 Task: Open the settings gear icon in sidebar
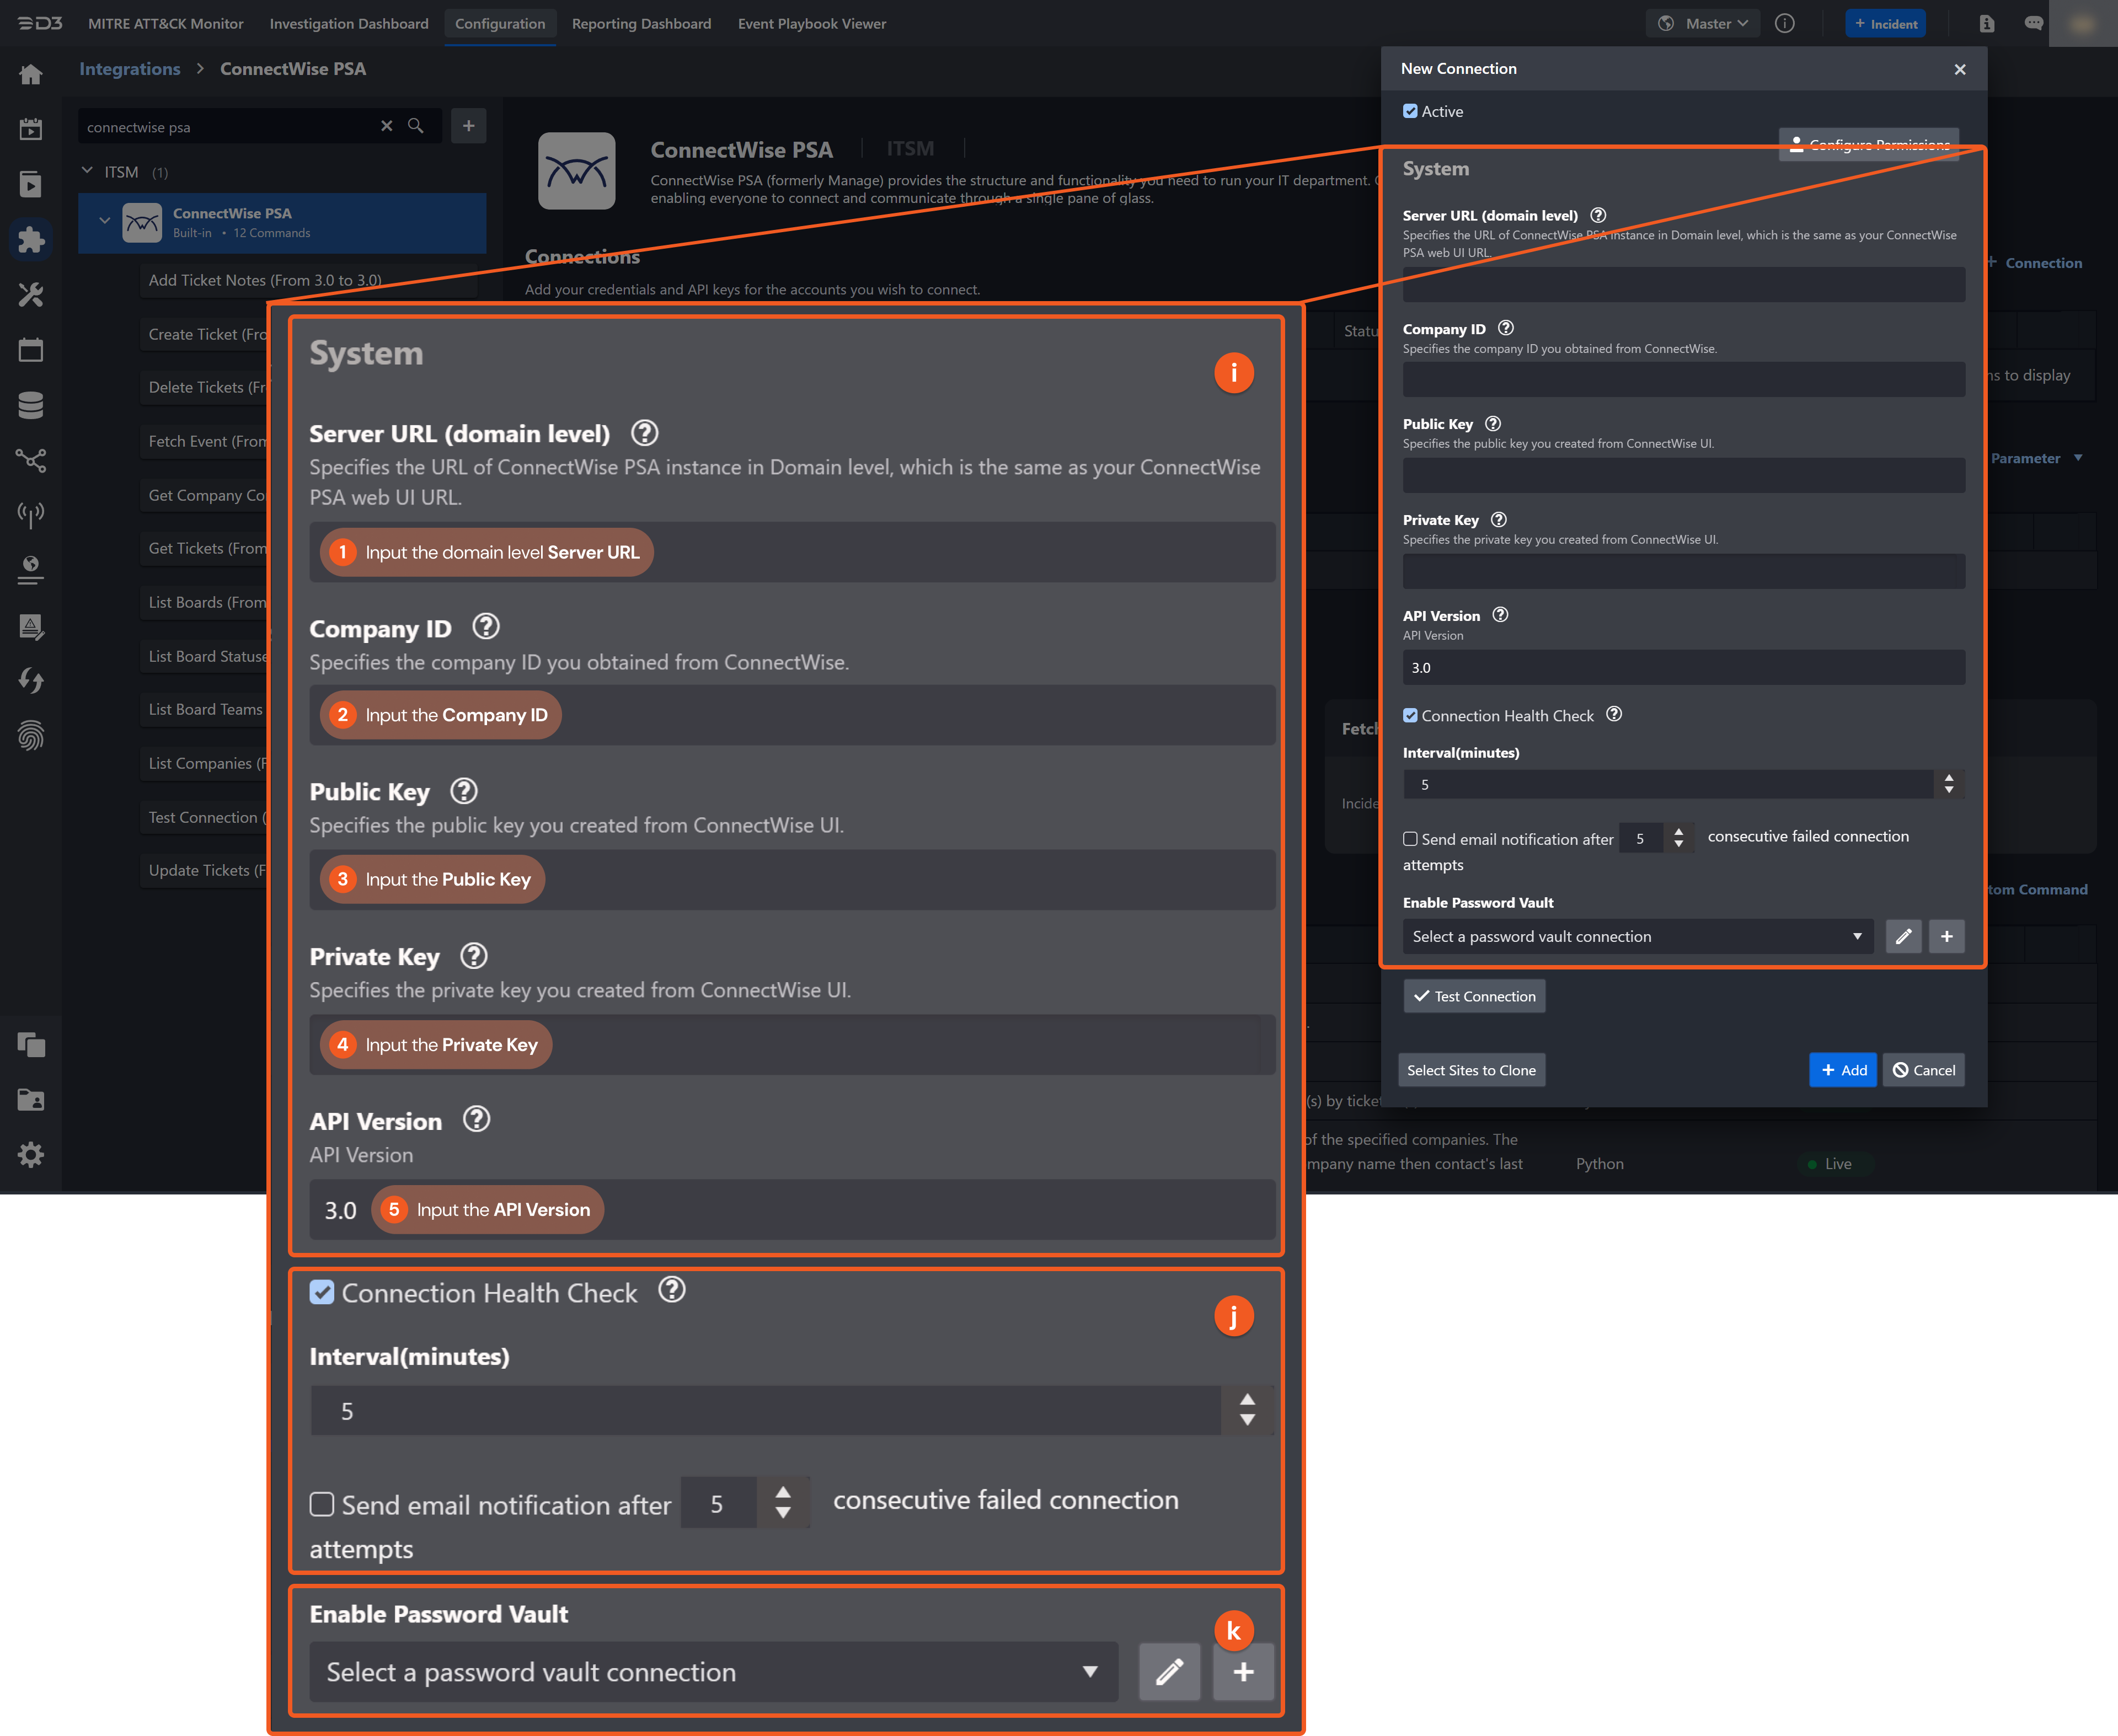pos(31,1155)
